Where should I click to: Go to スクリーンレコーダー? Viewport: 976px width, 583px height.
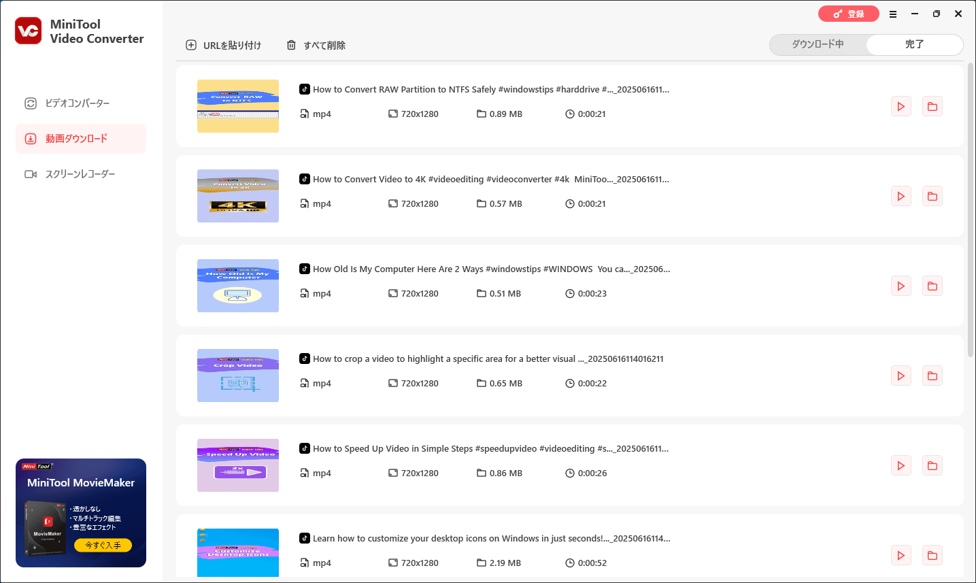click(x=81, y=174)
